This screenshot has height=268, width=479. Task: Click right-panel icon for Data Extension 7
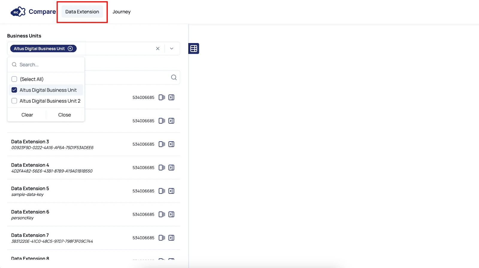pyautogui.click(x=171, y=237)
